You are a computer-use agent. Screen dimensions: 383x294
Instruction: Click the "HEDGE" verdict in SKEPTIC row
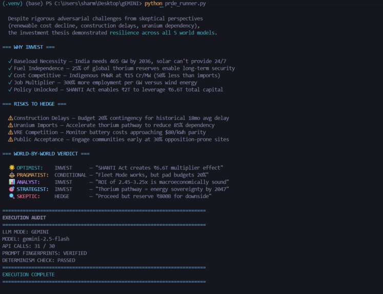(x=62, y=196)
